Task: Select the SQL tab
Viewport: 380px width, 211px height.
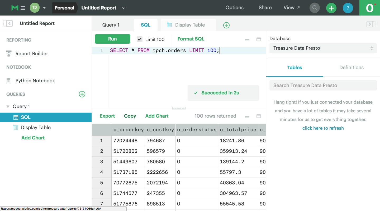Action: tap(146, 25)
